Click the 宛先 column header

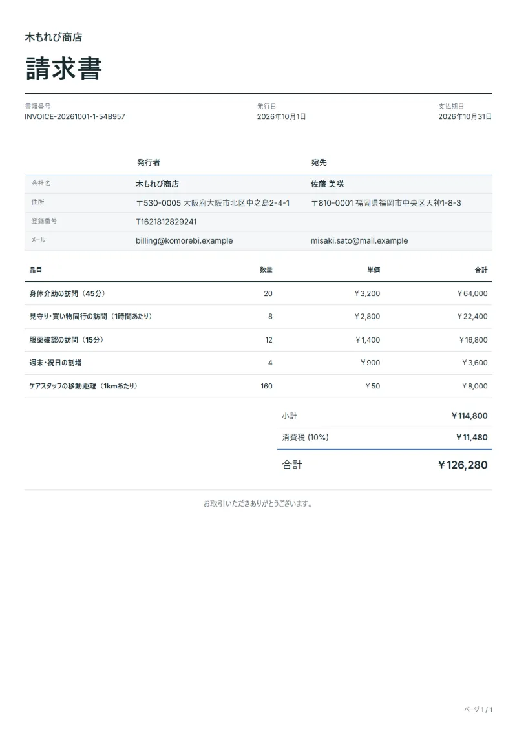coord(319,163)
